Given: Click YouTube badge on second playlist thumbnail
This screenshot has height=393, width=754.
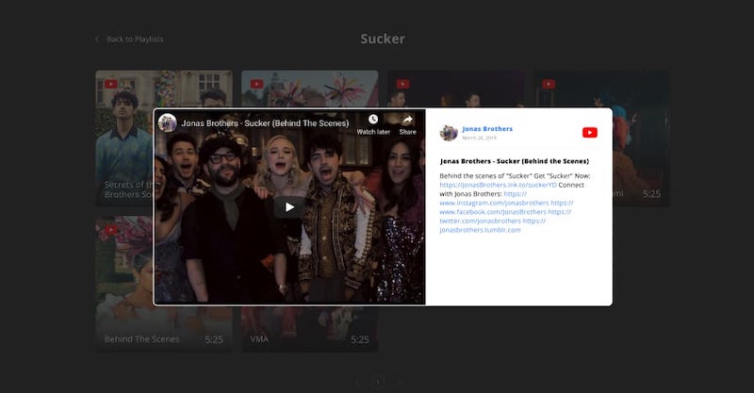Looking at the screenshot, I should point(257,84).
